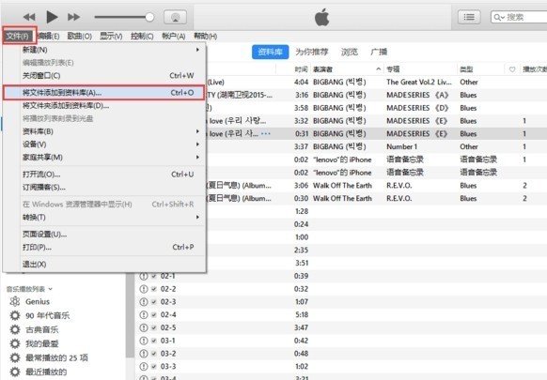Sort by 时间 column header
The image size is (547, 380).
click(x=301, y=69)
